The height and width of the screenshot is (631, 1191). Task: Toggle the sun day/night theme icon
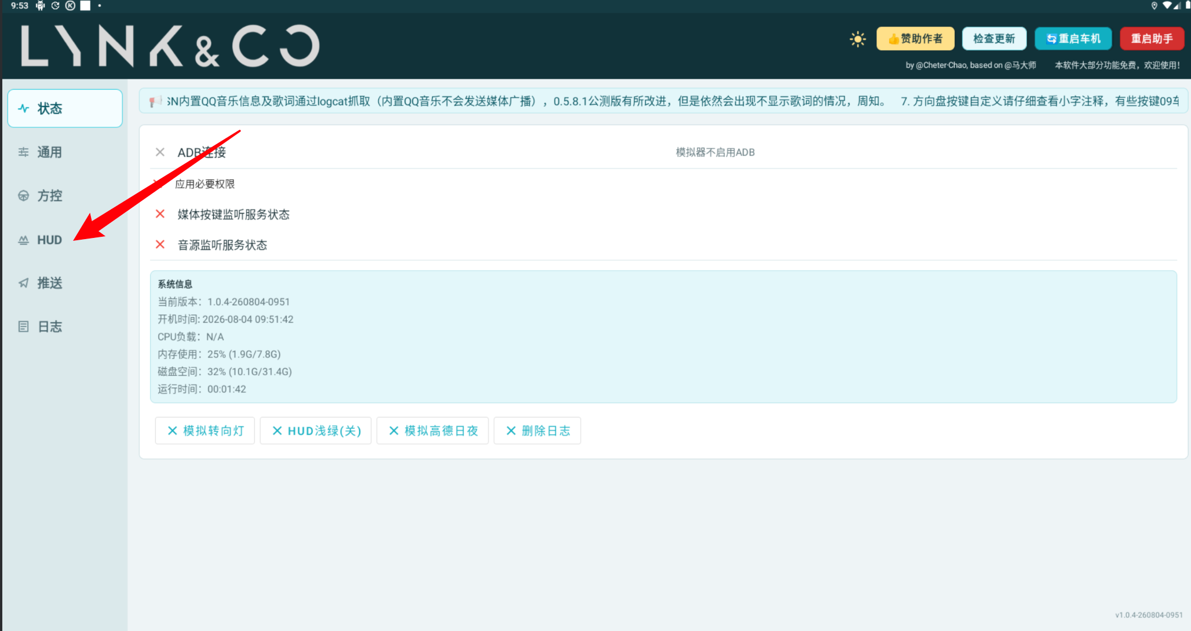point(857,39)
